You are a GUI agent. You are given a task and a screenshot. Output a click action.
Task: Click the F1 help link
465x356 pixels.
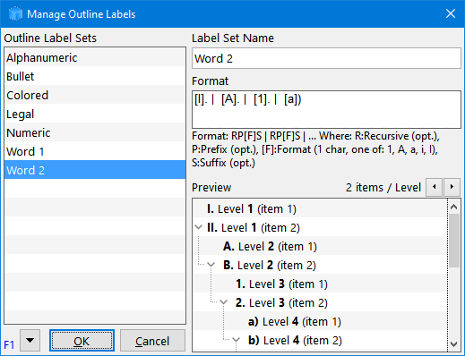coord(9,345)
